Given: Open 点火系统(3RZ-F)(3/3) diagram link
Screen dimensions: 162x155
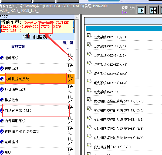Looking at the screenshot, I should 110,55.
